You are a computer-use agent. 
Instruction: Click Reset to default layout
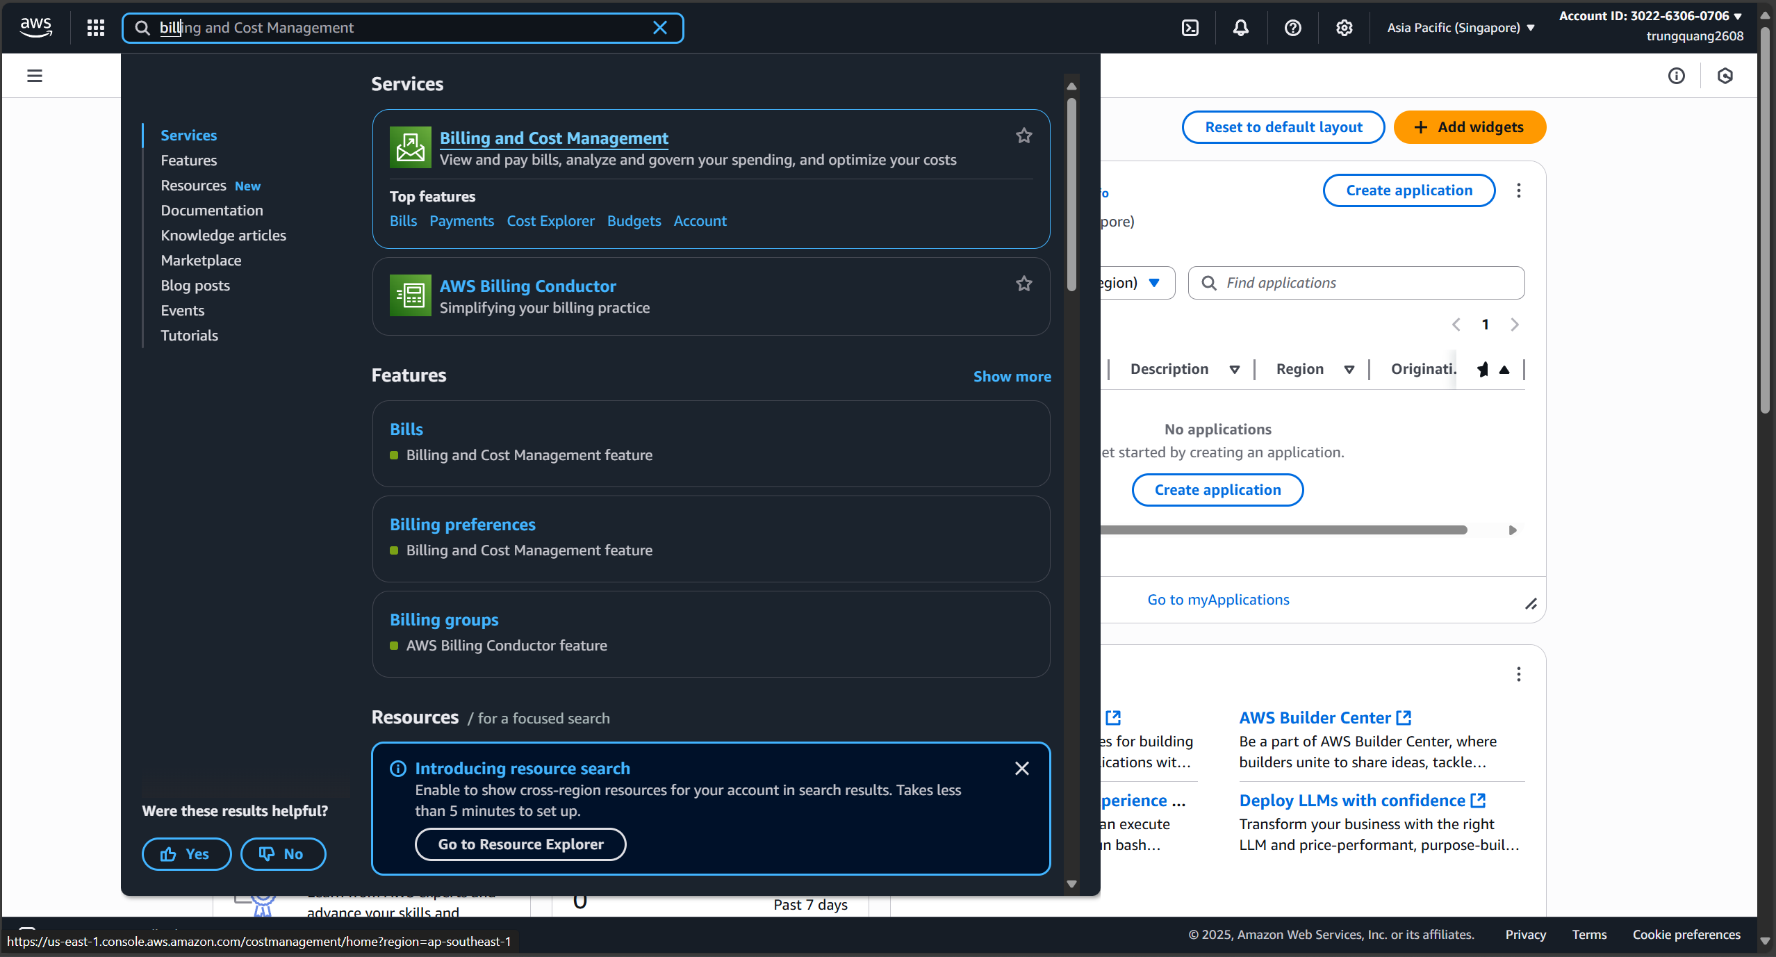(1283, 127)
